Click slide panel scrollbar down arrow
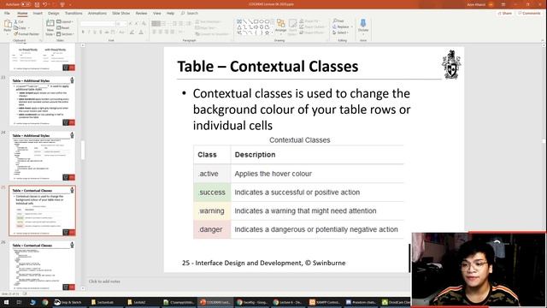This screenshot has width=547, height=308. pos(83,288)
